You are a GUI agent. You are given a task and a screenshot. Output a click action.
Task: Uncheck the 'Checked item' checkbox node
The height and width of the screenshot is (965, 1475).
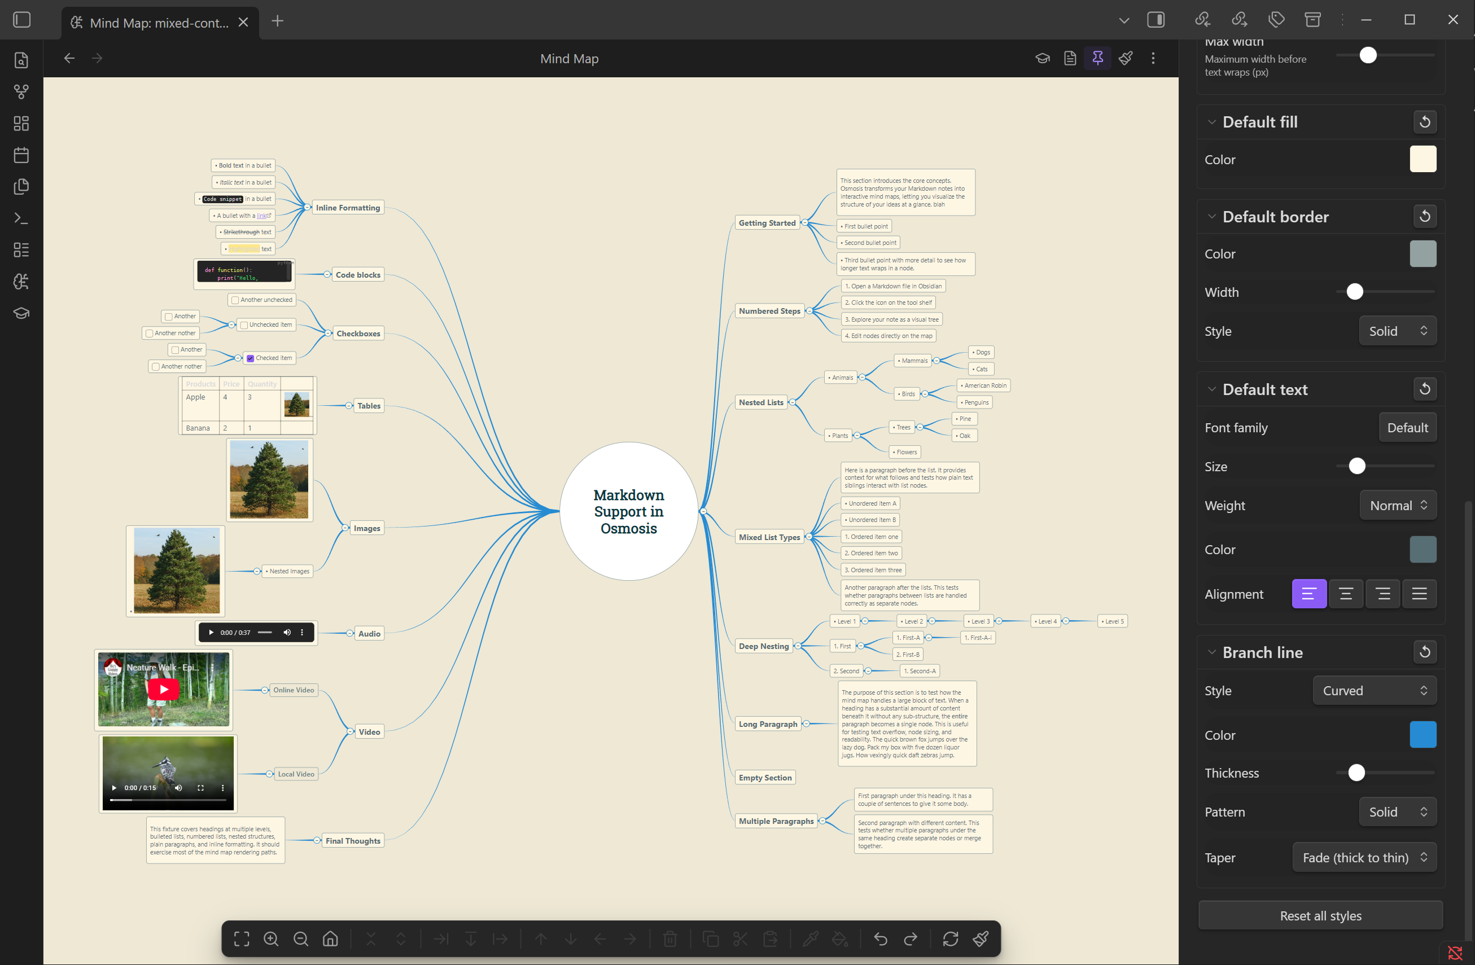pos(251,357)
